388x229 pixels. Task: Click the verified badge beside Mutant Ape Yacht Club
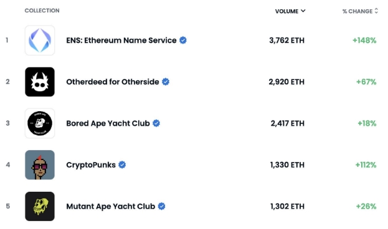[161, 206]
